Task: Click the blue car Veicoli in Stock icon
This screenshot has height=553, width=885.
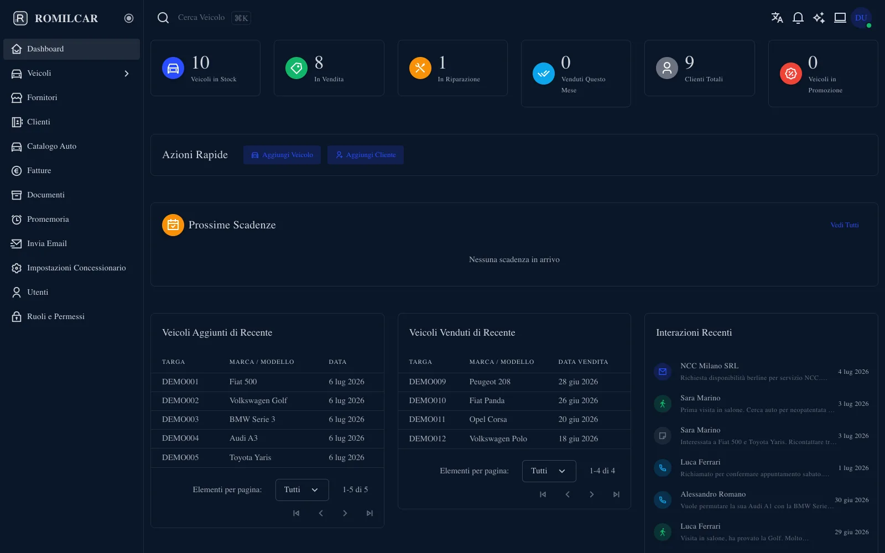Action: point(173,68)
